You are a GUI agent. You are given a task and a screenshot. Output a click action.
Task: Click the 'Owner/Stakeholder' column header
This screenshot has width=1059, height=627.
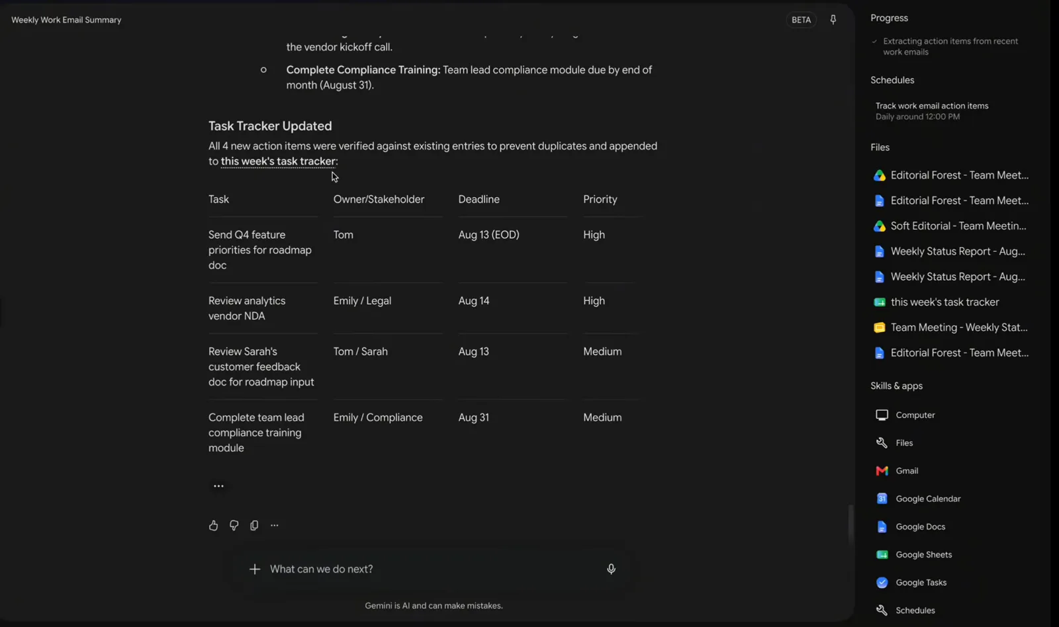click(379, 199)
